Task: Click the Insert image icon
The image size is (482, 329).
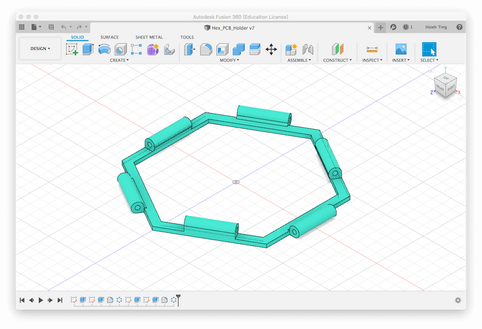Action: 401,49
